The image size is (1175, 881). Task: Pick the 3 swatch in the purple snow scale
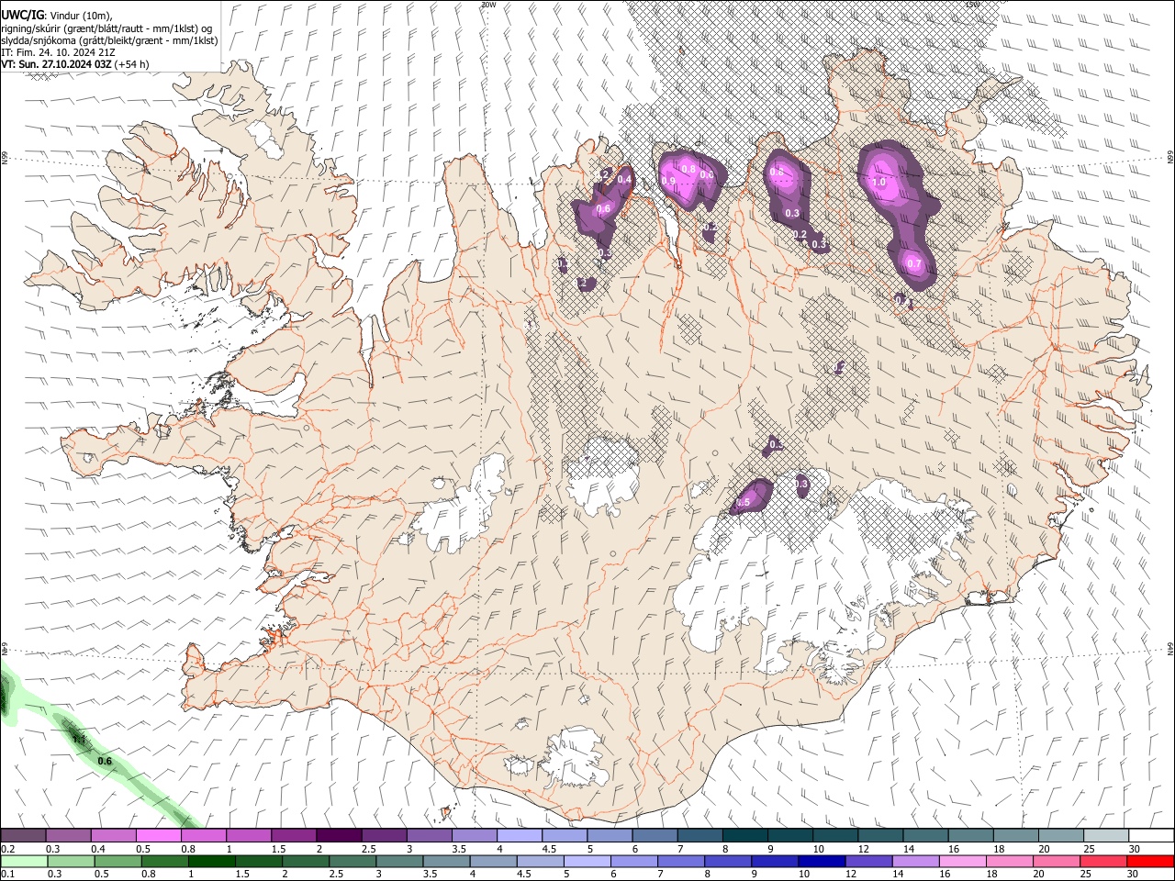(x=429, y=835)
